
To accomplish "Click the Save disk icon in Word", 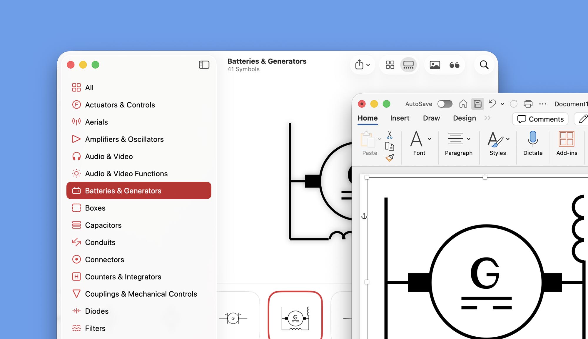I will [477, 104].
